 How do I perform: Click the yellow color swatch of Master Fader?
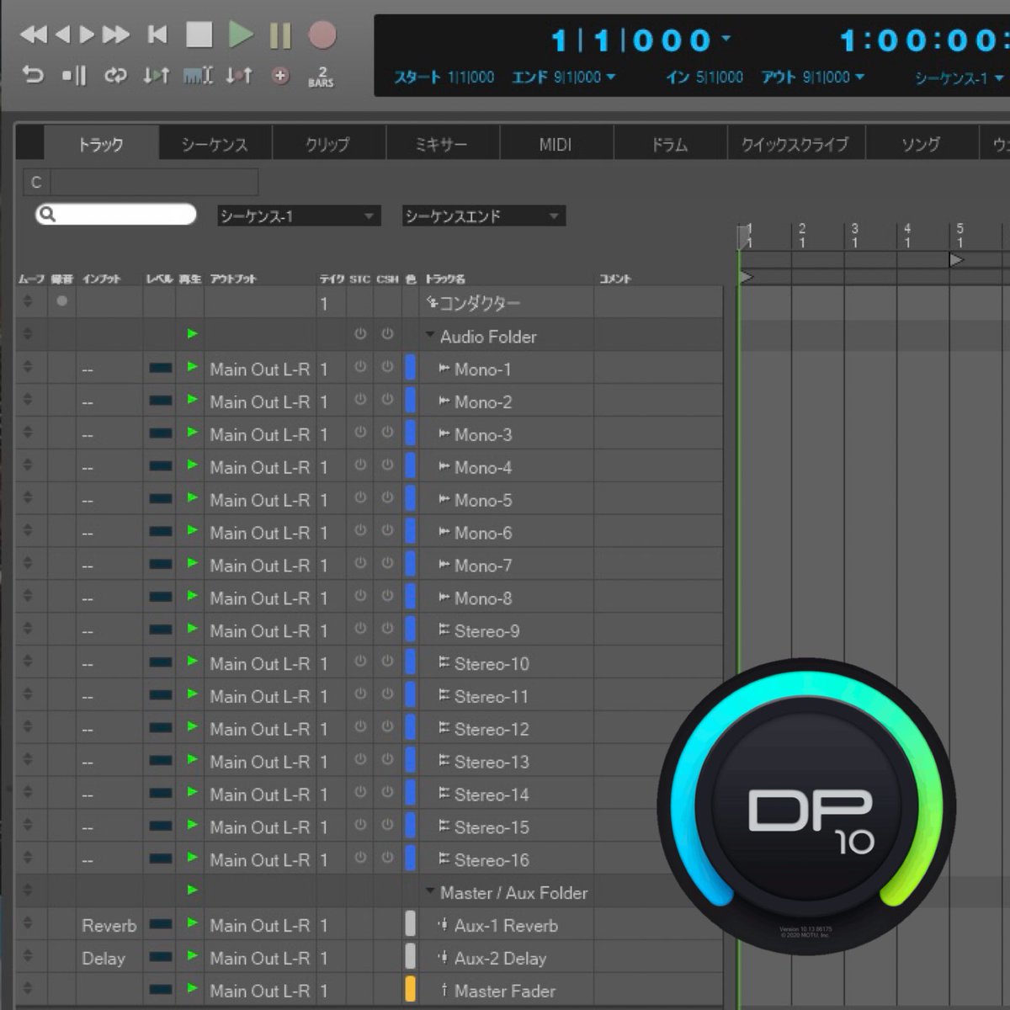coord(410,989)
